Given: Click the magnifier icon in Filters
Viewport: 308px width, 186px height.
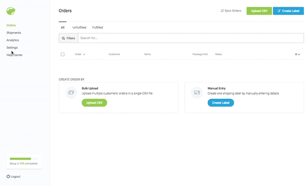Looking at the screenshot, I should pyautogui.click(x=64, y=38).
